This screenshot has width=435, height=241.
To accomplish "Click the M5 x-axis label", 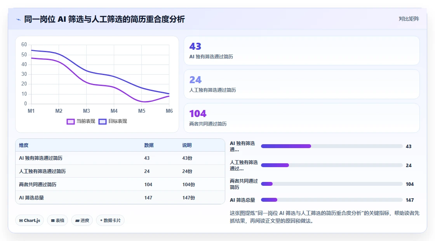I will click(141, 111).
